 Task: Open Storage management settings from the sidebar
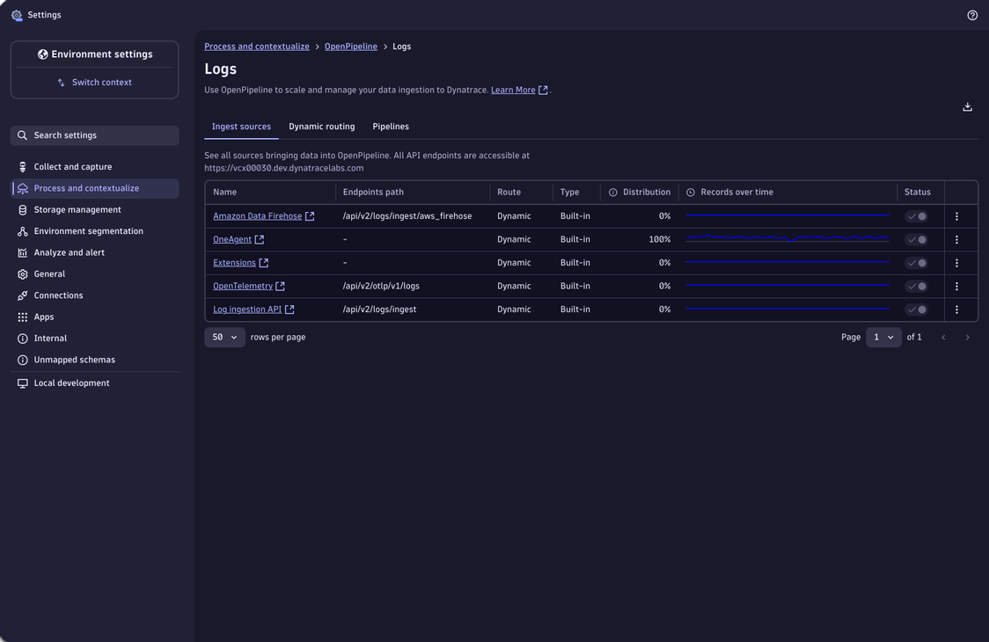point(21,209)
